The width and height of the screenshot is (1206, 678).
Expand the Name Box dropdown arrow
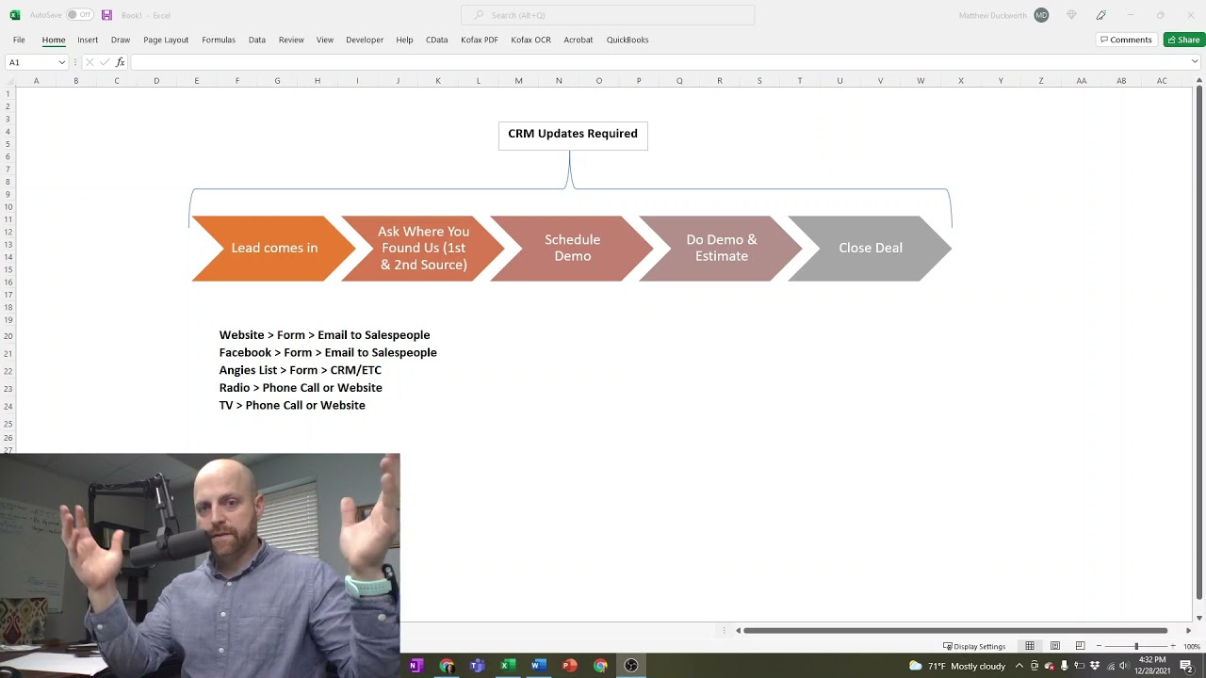point(62,62)
